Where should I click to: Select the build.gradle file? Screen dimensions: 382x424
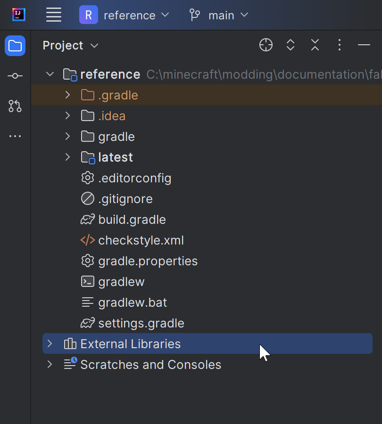pyautogui.click(x=132, y=220)
